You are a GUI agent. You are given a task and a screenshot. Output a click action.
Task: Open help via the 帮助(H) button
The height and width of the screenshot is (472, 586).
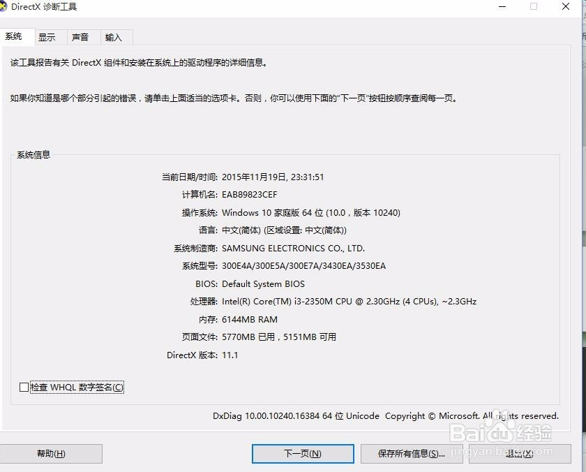(x=52, y=453)
